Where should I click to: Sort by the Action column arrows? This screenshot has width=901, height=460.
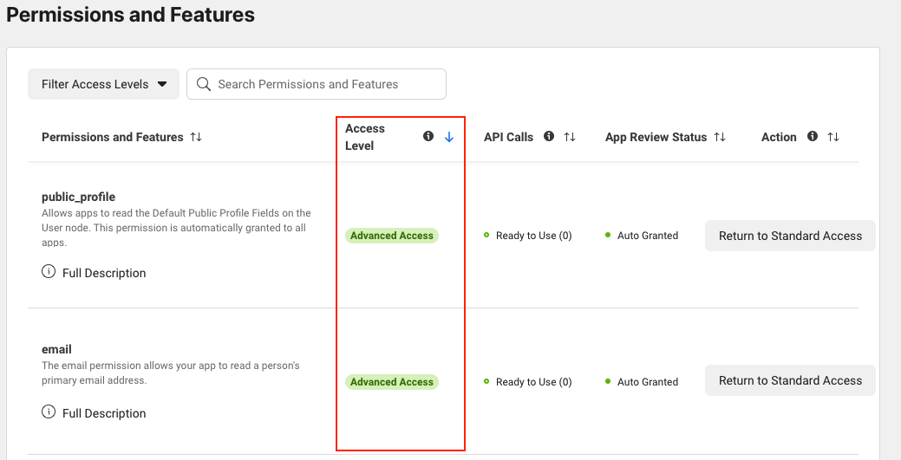pos(833,137)
